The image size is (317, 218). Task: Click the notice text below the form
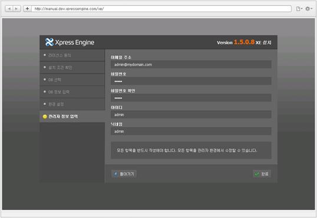pos(187,150)
